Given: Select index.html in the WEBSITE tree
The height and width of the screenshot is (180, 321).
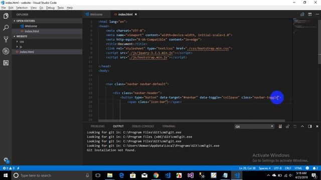Looking at the screenshot, I should click(47, 52).
